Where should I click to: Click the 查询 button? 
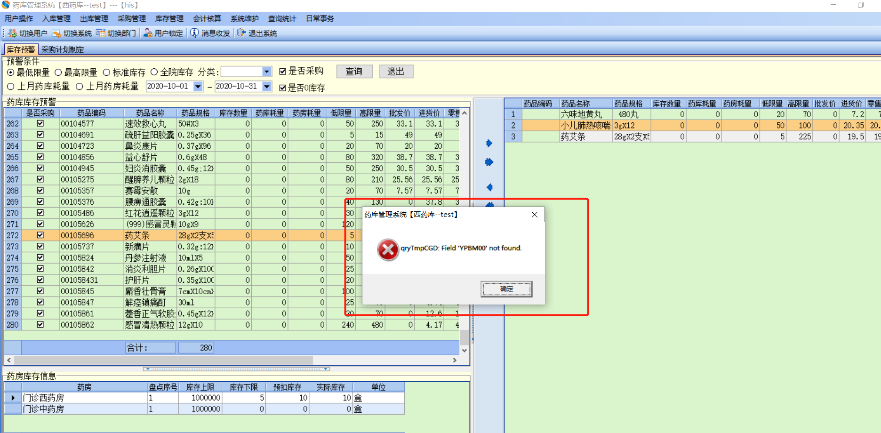point(354,72)
